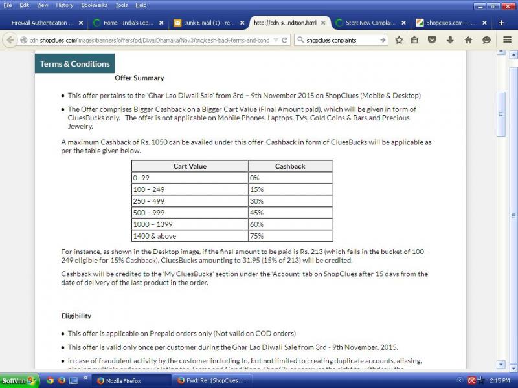Select Fwd: Re: [ShopClues... taskbar button
The height and width of the screenshot is (388, 518).
(213, 381)
